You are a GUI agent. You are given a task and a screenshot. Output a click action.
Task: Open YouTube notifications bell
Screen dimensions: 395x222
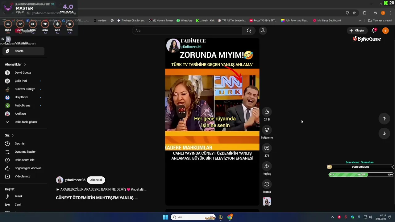[x=374, y=31]
